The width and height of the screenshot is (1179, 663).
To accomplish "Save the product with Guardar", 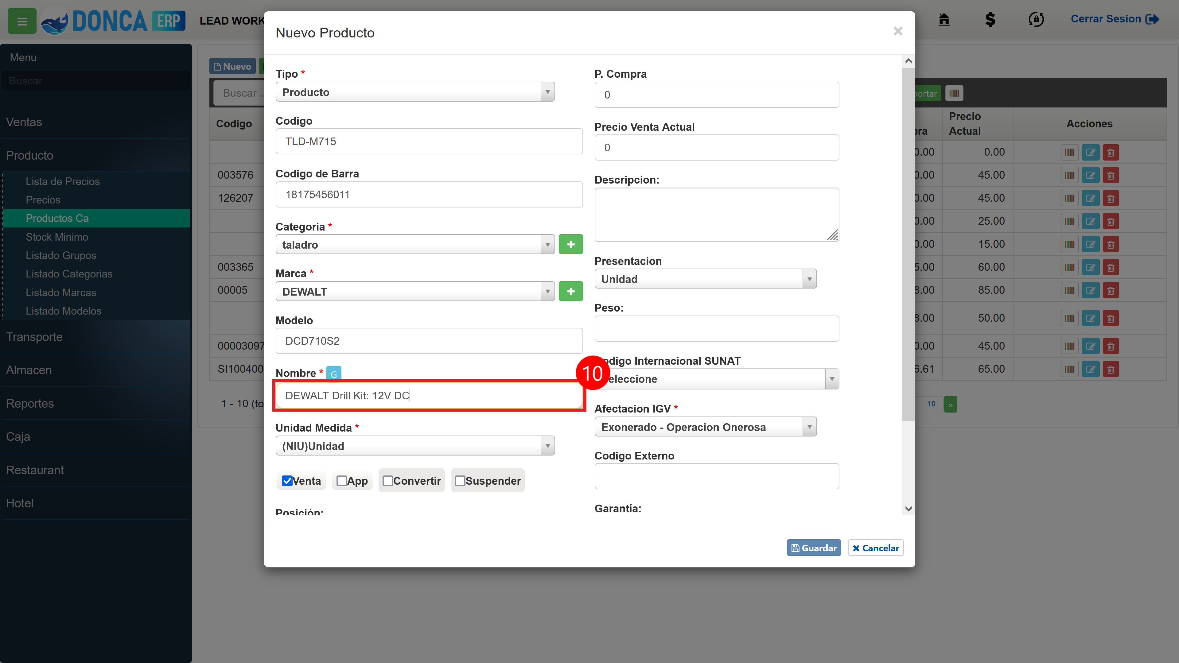I will pos(814,548).
